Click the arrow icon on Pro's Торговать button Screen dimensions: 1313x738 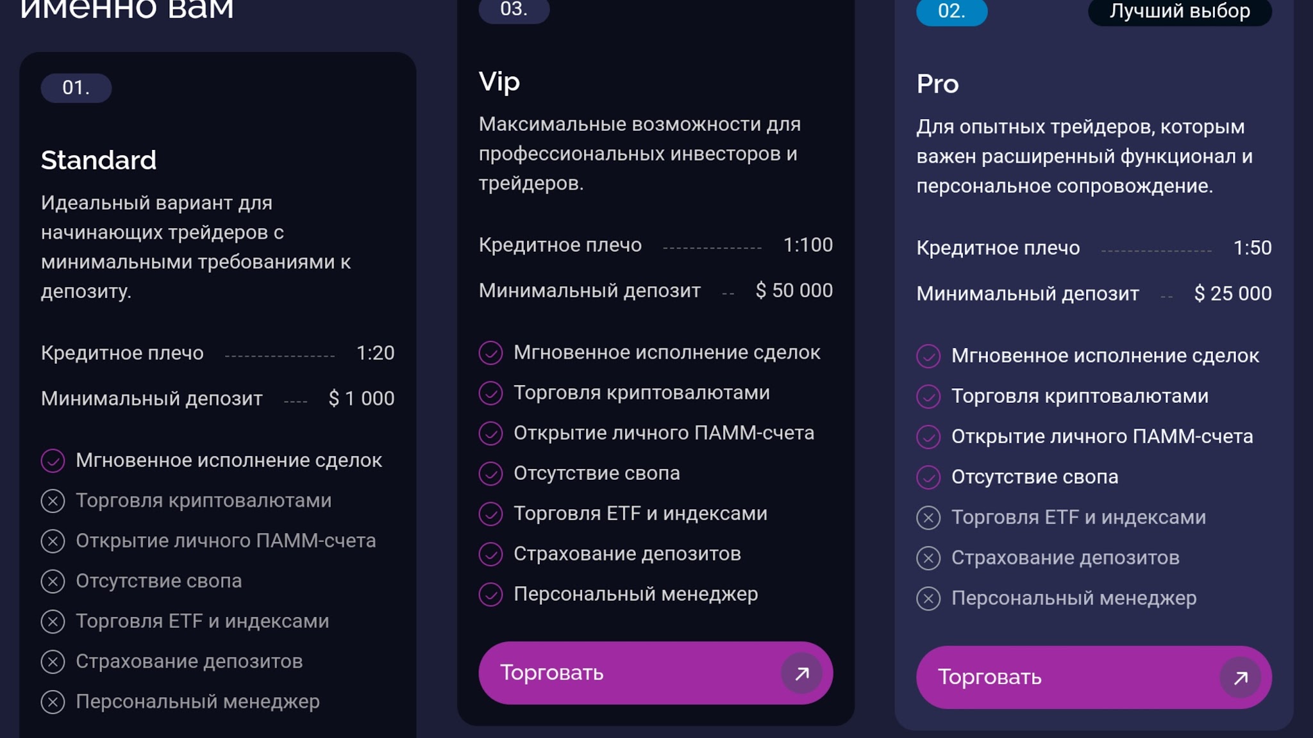click(1241, 677)
